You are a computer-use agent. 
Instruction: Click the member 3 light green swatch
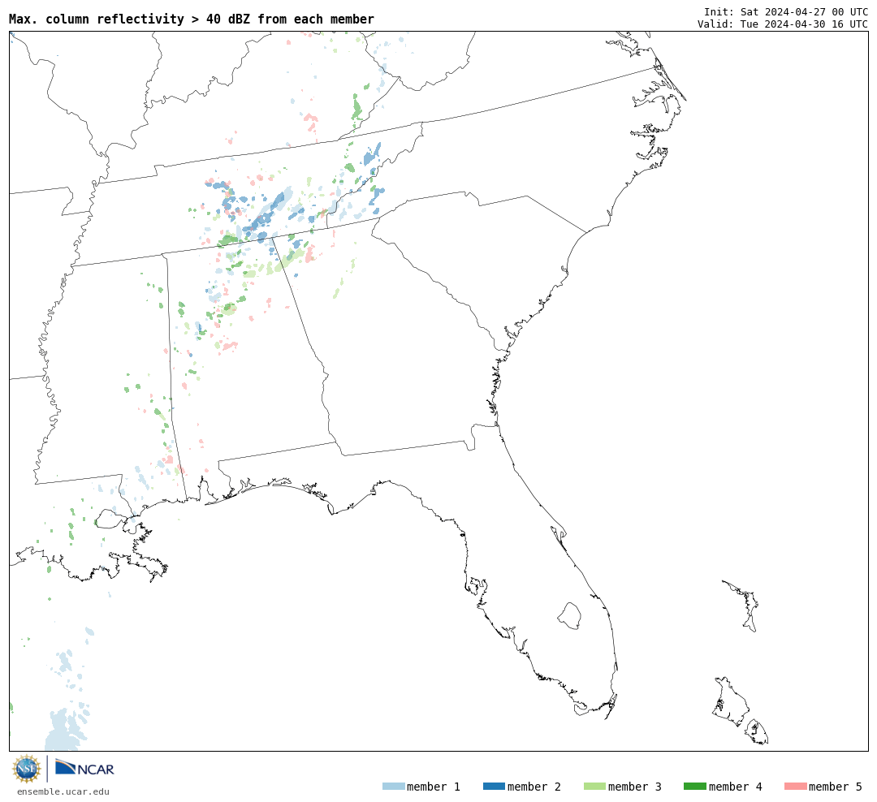click(594, 787)
